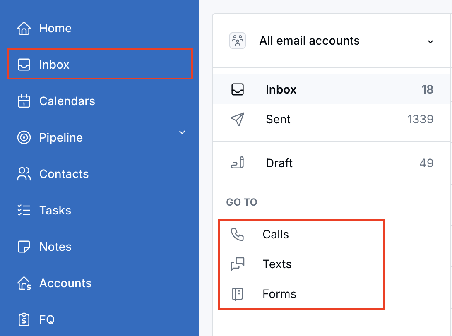Click the chevron next to All email accounts

430,41
